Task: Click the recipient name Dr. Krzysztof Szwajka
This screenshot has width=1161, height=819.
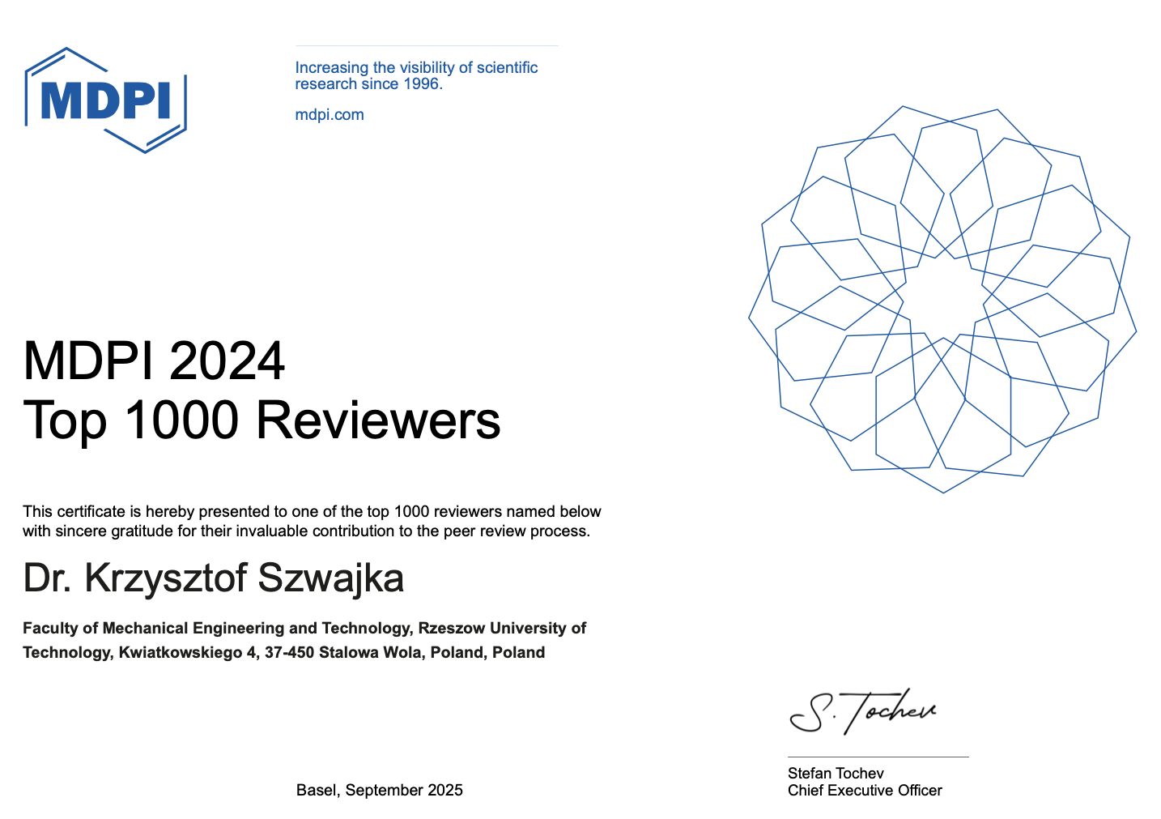Action: click(x=214, y=578)
